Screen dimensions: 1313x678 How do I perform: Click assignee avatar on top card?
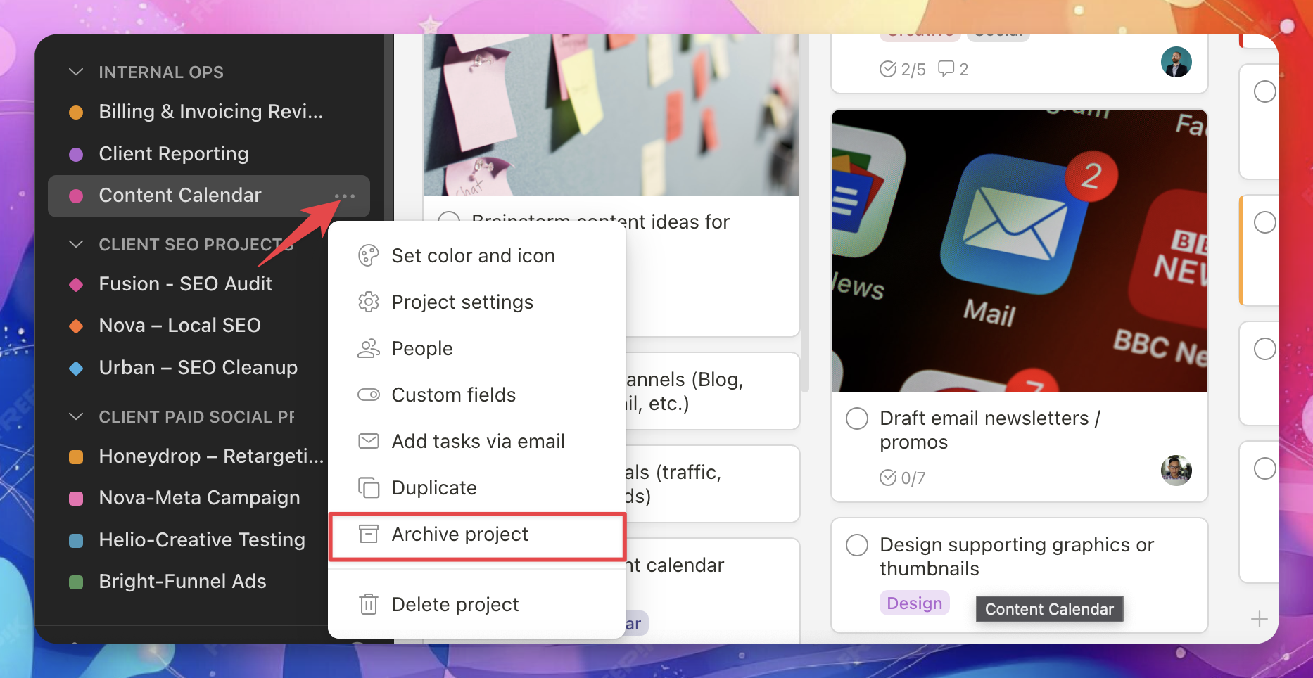point(1176,62)
